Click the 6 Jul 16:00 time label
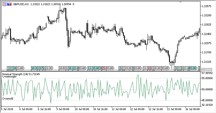 44,109
